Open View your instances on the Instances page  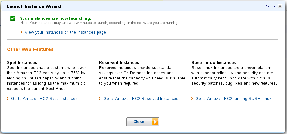[65, 32]
